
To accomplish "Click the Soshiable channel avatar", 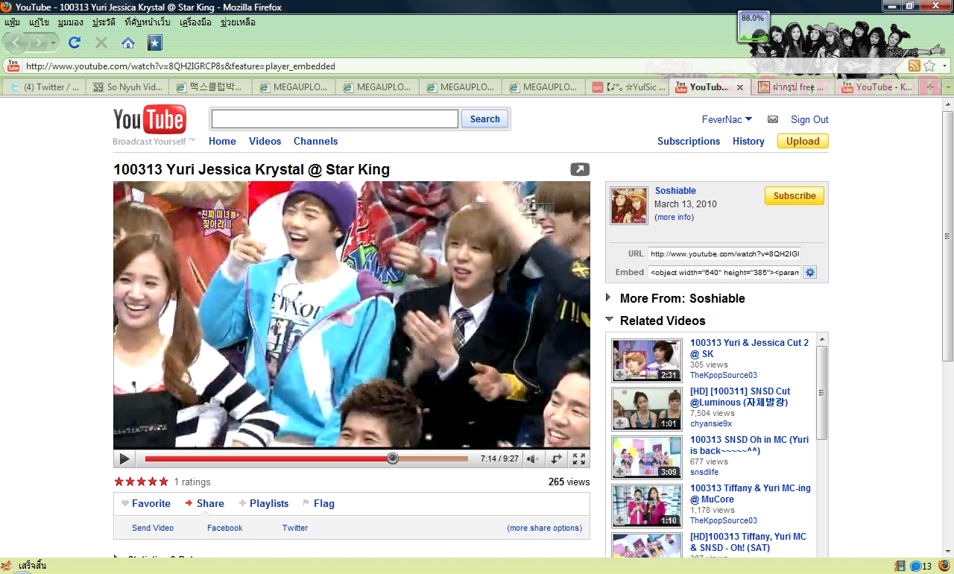I will click(630, 206).
